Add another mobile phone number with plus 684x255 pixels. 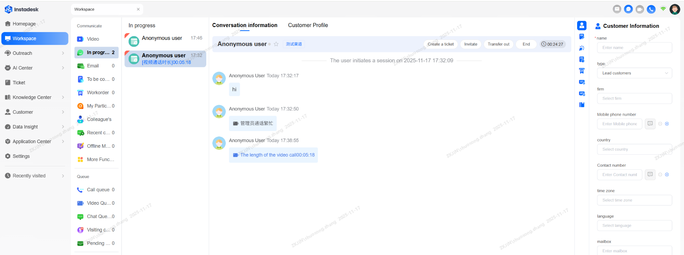(667, 124)
